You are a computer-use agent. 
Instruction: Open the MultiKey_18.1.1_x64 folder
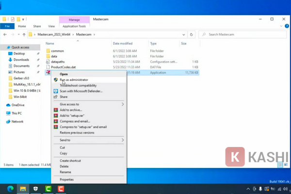tap(27, 84)
